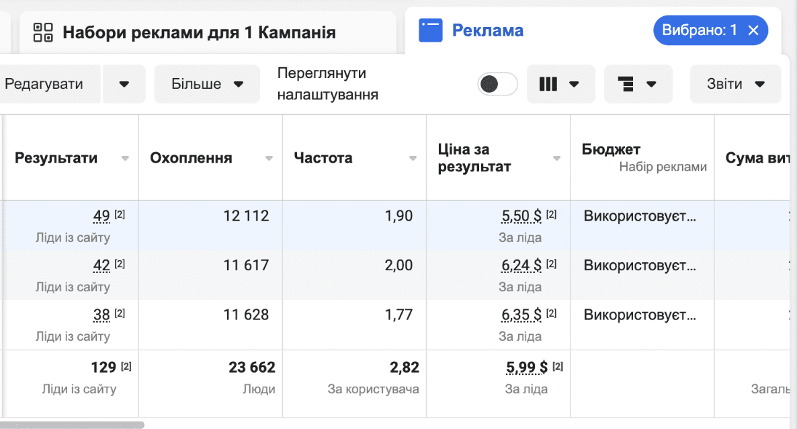Viewport: 797px width, 429px height.
Task: Open the Більше dropdown menu
Action: [207, 84]
